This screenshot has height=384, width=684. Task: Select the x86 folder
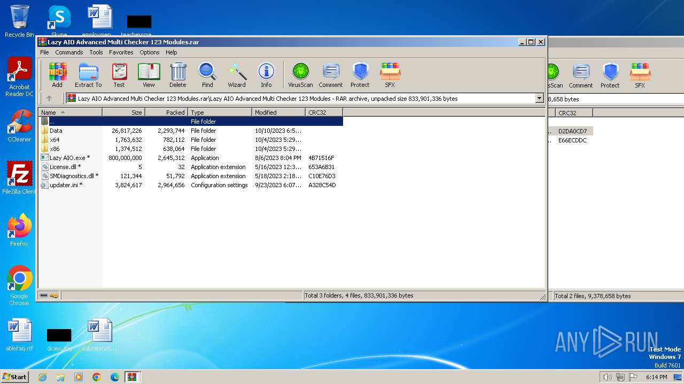pyautogui.click(x=191, y=149)
